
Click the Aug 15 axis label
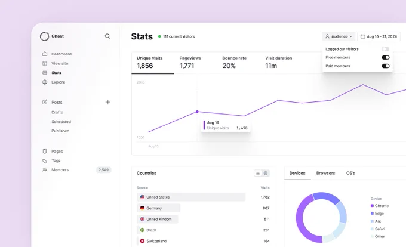(x=153, y=146)
